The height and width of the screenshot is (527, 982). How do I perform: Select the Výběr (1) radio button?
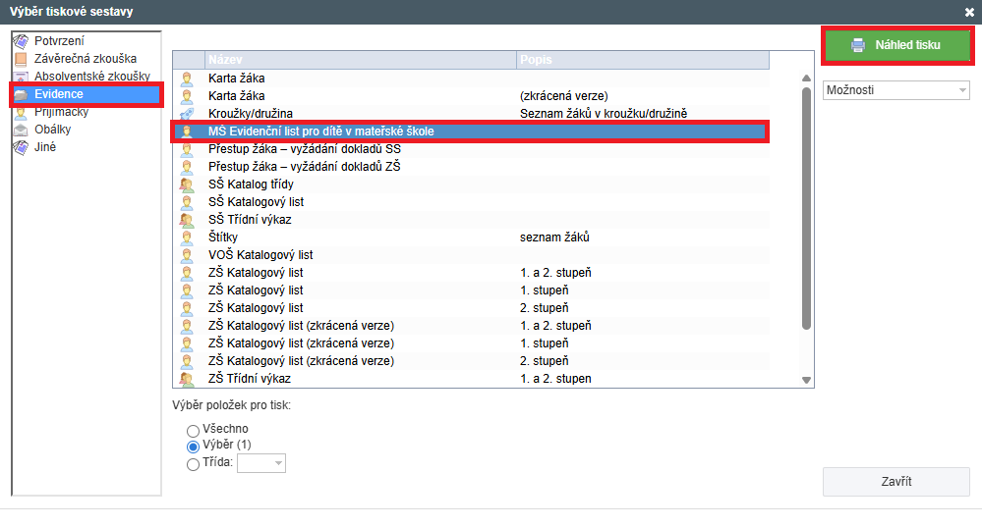[x=193, y=447]
